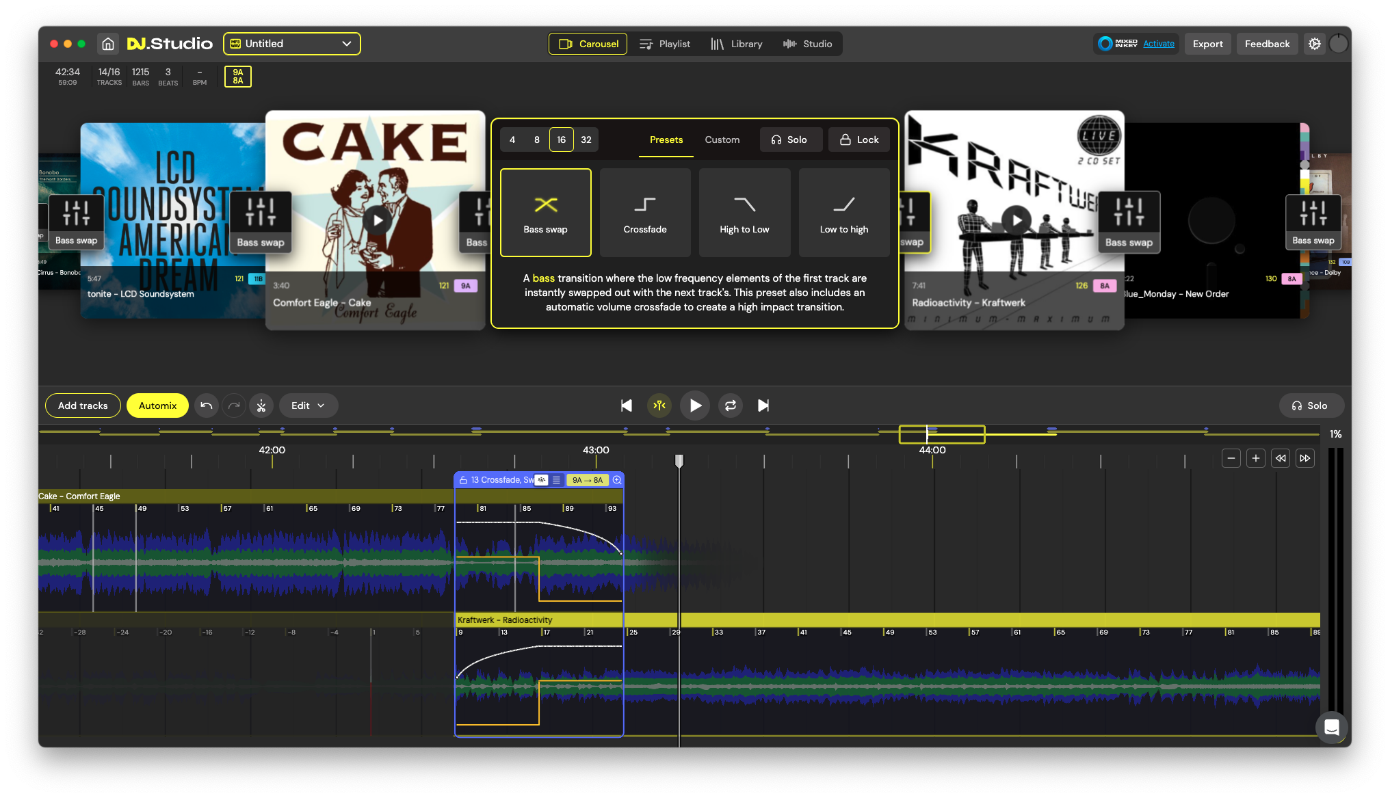The width and height of the screenshot is (1390, 798).
Task: Click the master volume knob in header
Action: pyautogui.click(x=1339, y=44)
